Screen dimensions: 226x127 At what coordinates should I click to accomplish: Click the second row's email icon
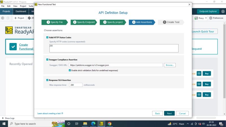199,84
